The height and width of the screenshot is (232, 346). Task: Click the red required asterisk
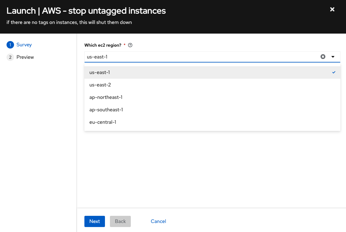(124, 45)
